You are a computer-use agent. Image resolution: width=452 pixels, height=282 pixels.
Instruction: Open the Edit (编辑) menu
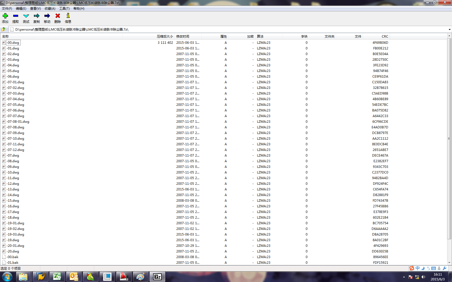[21, 9]
